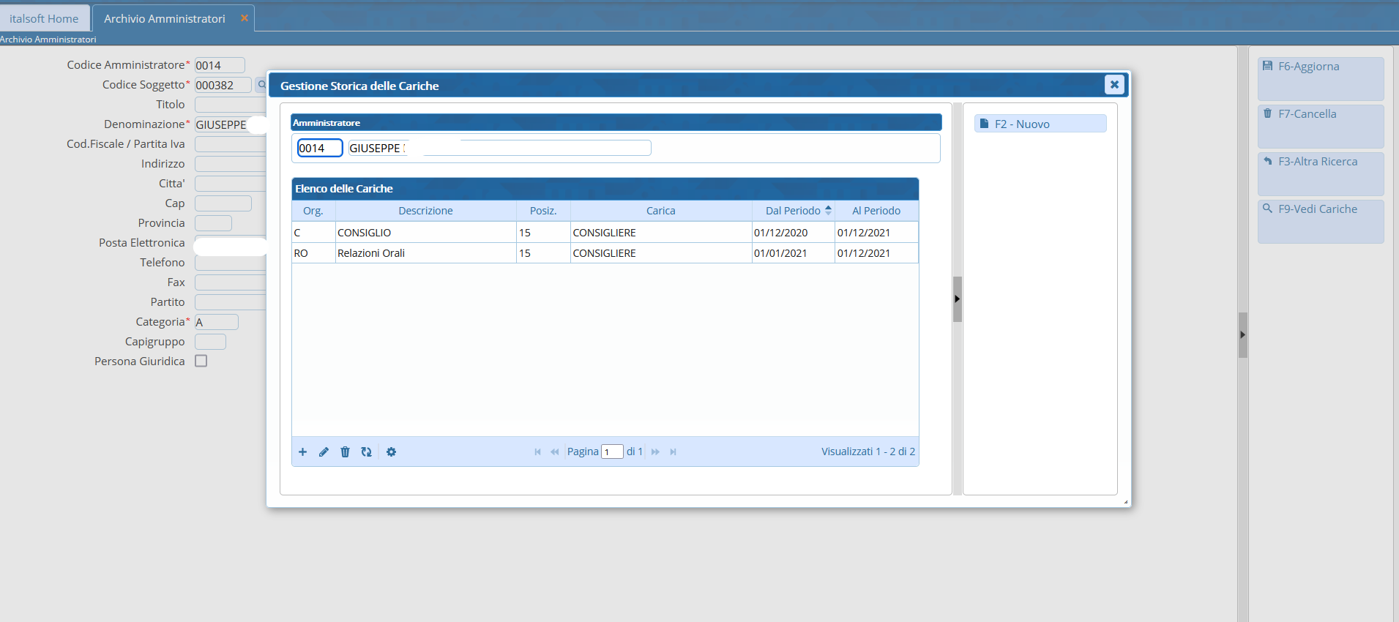The height and width of the screenshot is (622, 1399).
Task: Click the Codice Soggetto search magnifier icon
Action: tap(261, 85)
